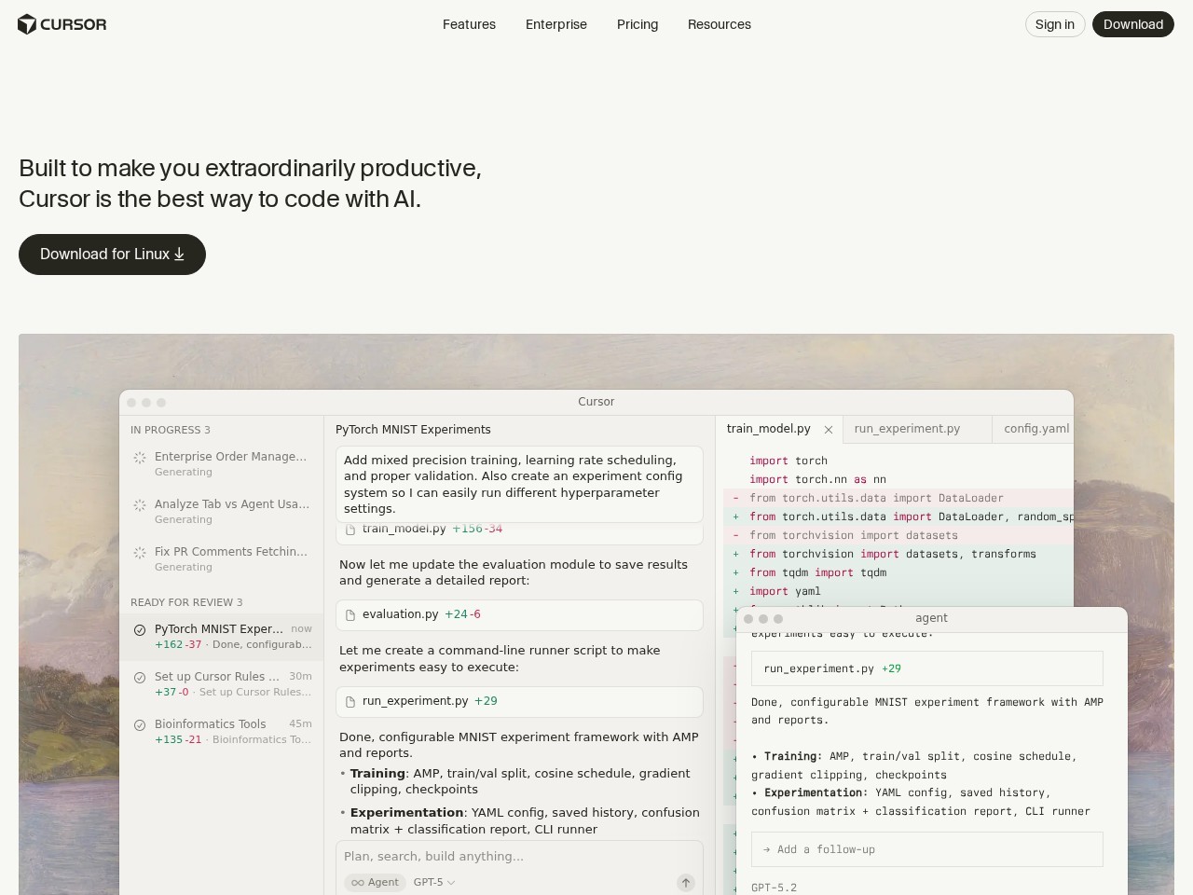The width and height of the screenshot is (1193, 895).
Task: Click the checkmark icon on PyTorch MNIST task
Action: point(140,630)
